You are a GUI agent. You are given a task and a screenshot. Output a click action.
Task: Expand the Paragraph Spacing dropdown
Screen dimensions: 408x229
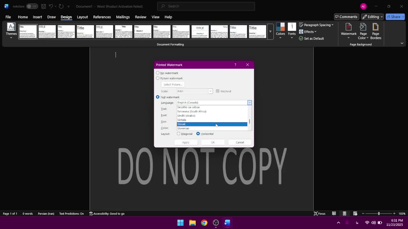click(316, 25)
